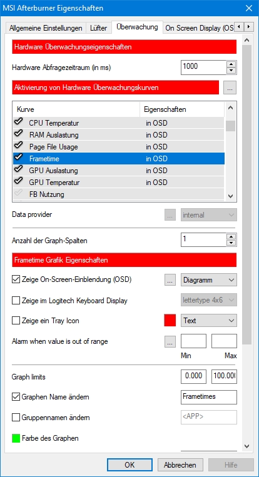Show more tabs with right arrow

(248, 27)
